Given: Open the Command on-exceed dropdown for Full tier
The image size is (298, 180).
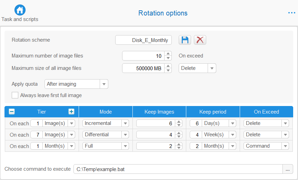Looking at the screenshot, I should [266, 146].
